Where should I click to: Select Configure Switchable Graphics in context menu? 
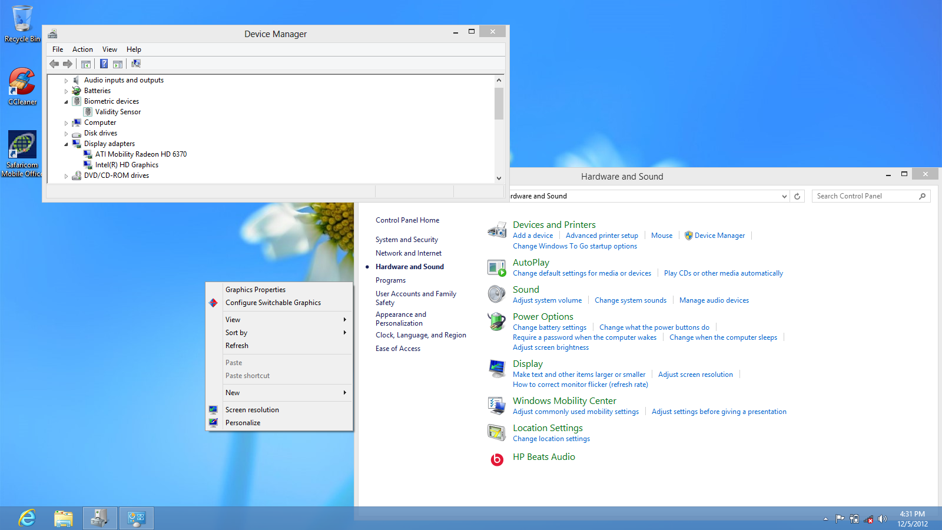(273, 303)
